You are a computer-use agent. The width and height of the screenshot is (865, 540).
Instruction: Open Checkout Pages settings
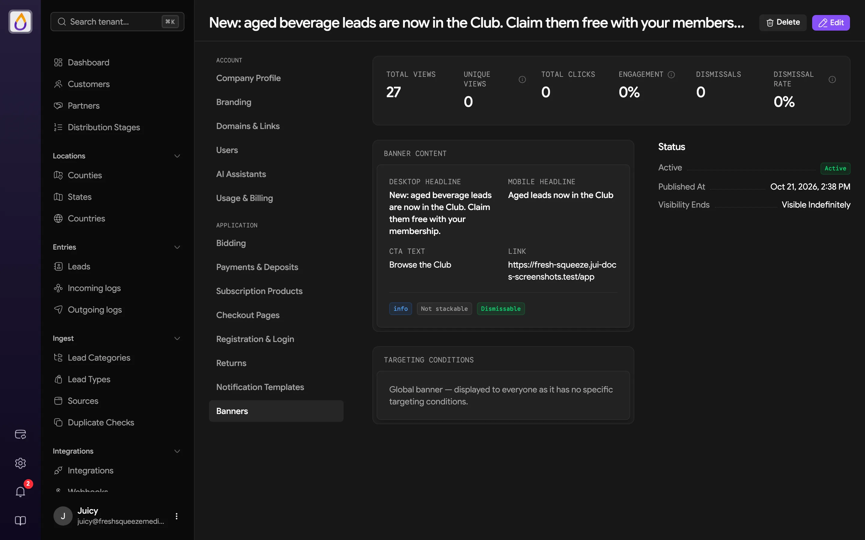coord(276,315)
